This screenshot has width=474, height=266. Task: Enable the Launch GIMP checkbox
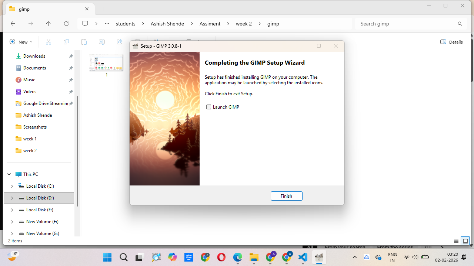click(208, 107)
